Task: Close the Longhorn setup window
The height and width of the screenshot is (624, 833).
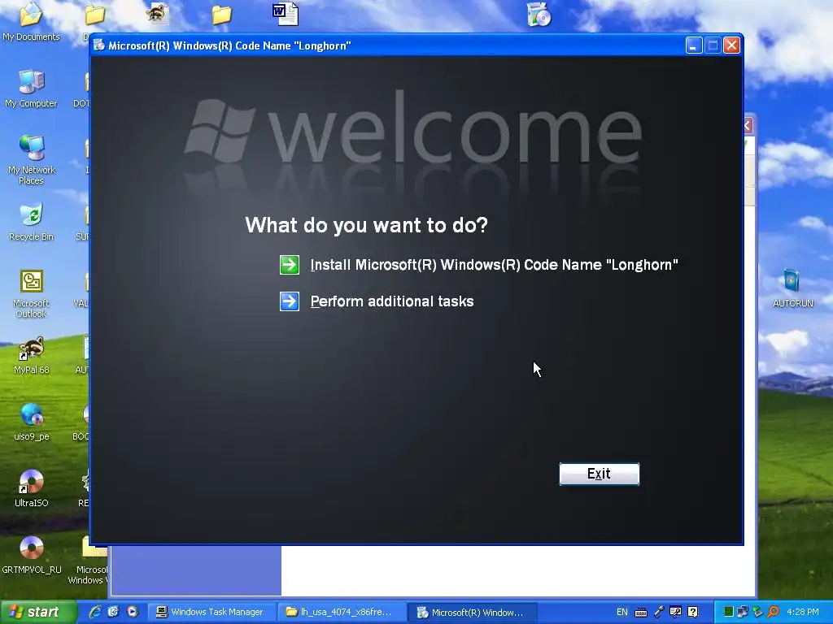Action: 731,45
